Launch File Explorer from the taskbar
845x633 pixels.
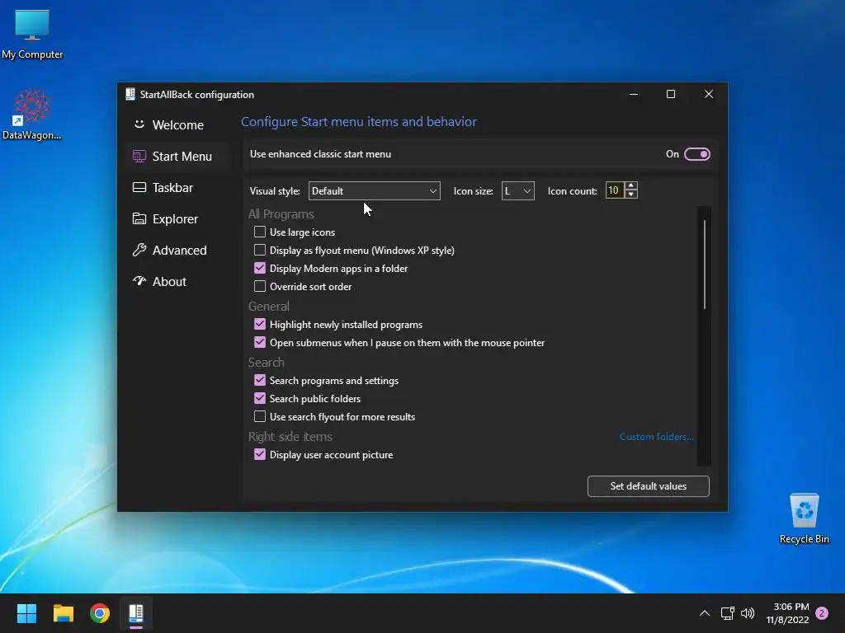pos(63,613)
